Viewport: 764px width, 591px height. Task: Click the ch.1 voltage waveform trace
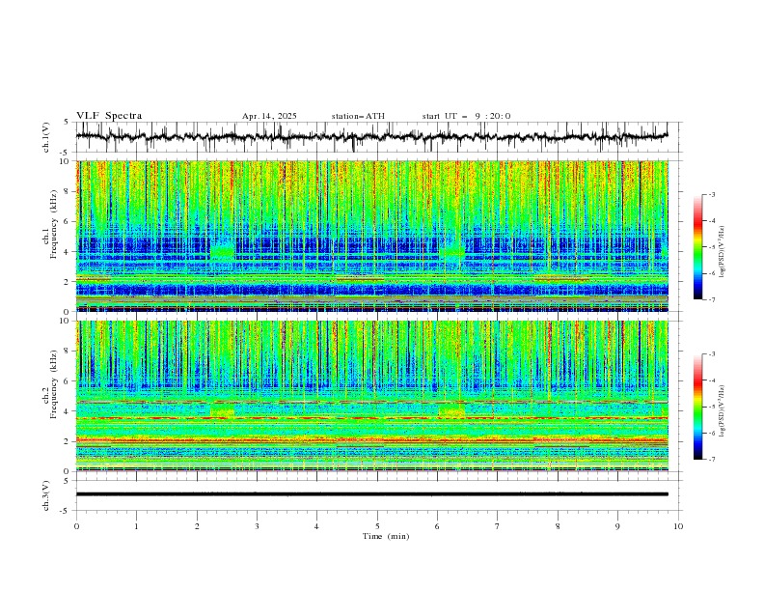[371, 137]
